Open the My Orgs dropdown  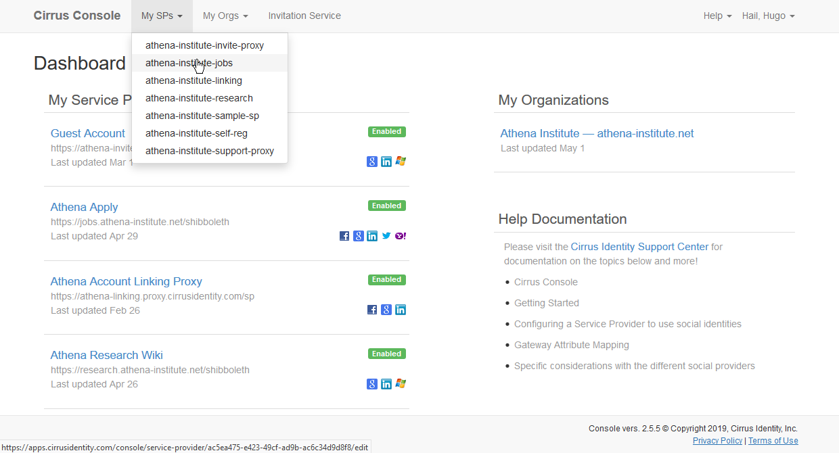(x=225, y=16)
